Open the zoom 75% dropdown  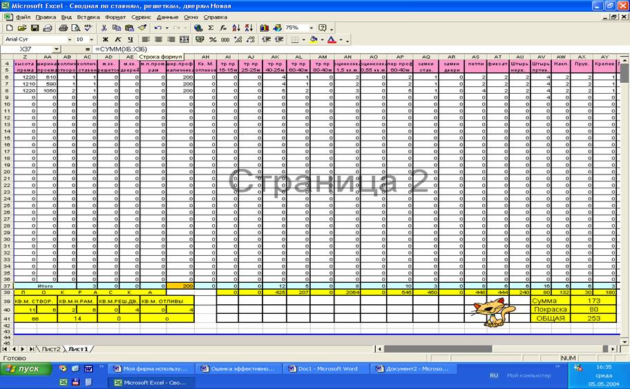[312, 28]
